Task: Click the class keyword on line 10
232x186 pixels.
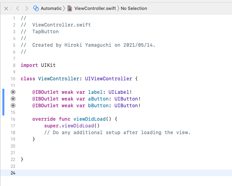Action: click(x=28, y=79)
